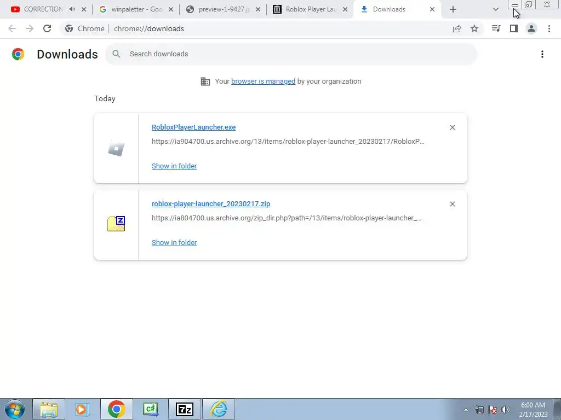This screenshot has height=420, width=561.
Task: Show the zip file in folder
Action: click(174, 242)
